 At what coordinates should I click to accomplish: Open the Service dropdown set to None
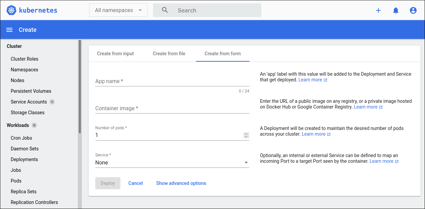coord(172,162)
